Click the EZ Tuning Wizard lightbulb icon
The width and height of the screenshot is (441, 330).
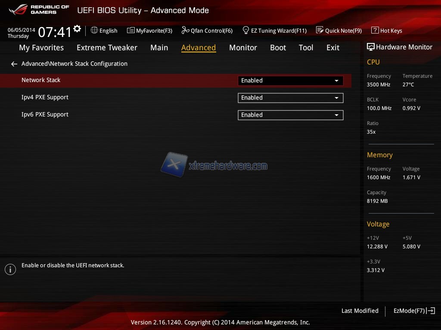(246, 31)
